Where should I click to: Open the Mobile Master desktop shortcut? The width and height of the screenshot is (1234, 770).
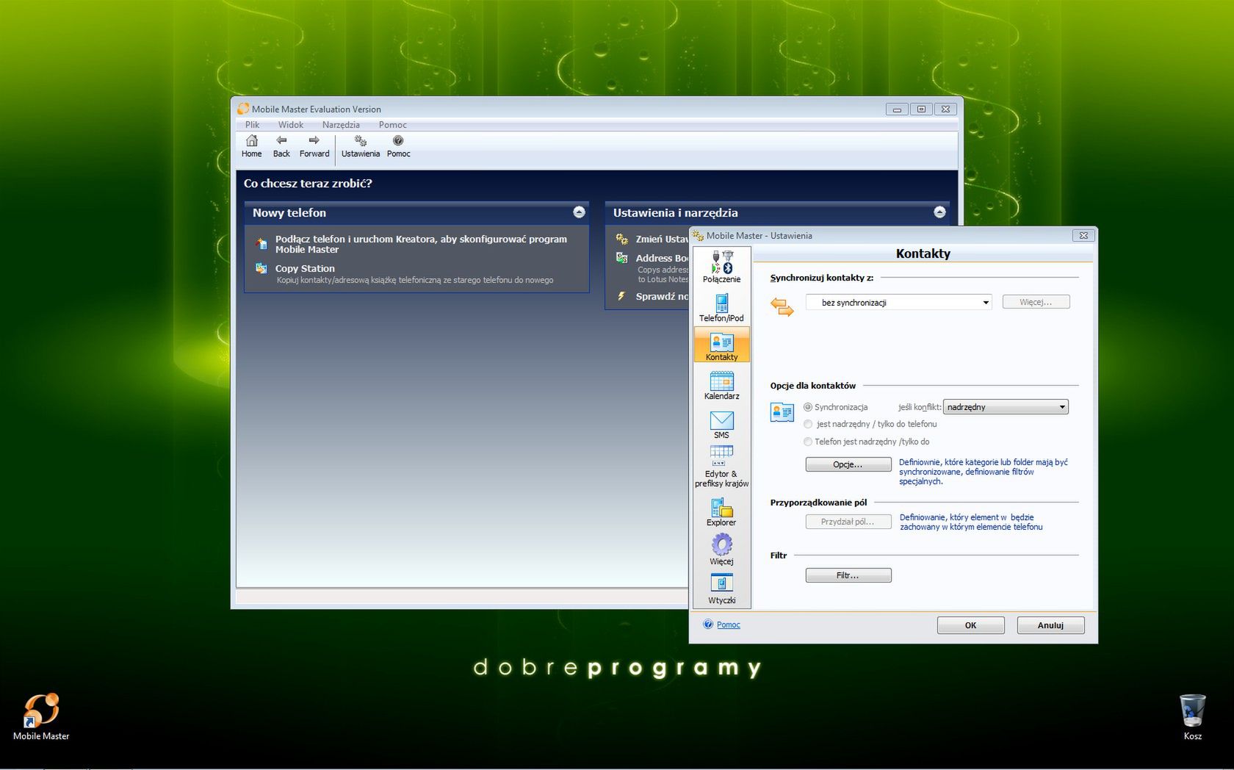point(41,716)
